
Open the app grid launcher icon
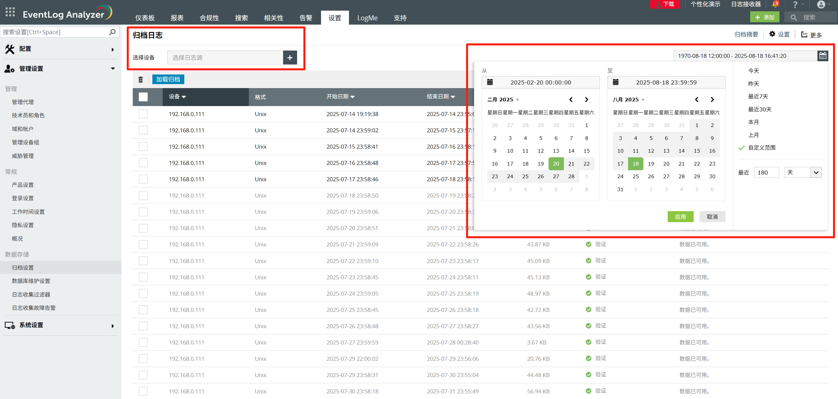click(10, 12)
